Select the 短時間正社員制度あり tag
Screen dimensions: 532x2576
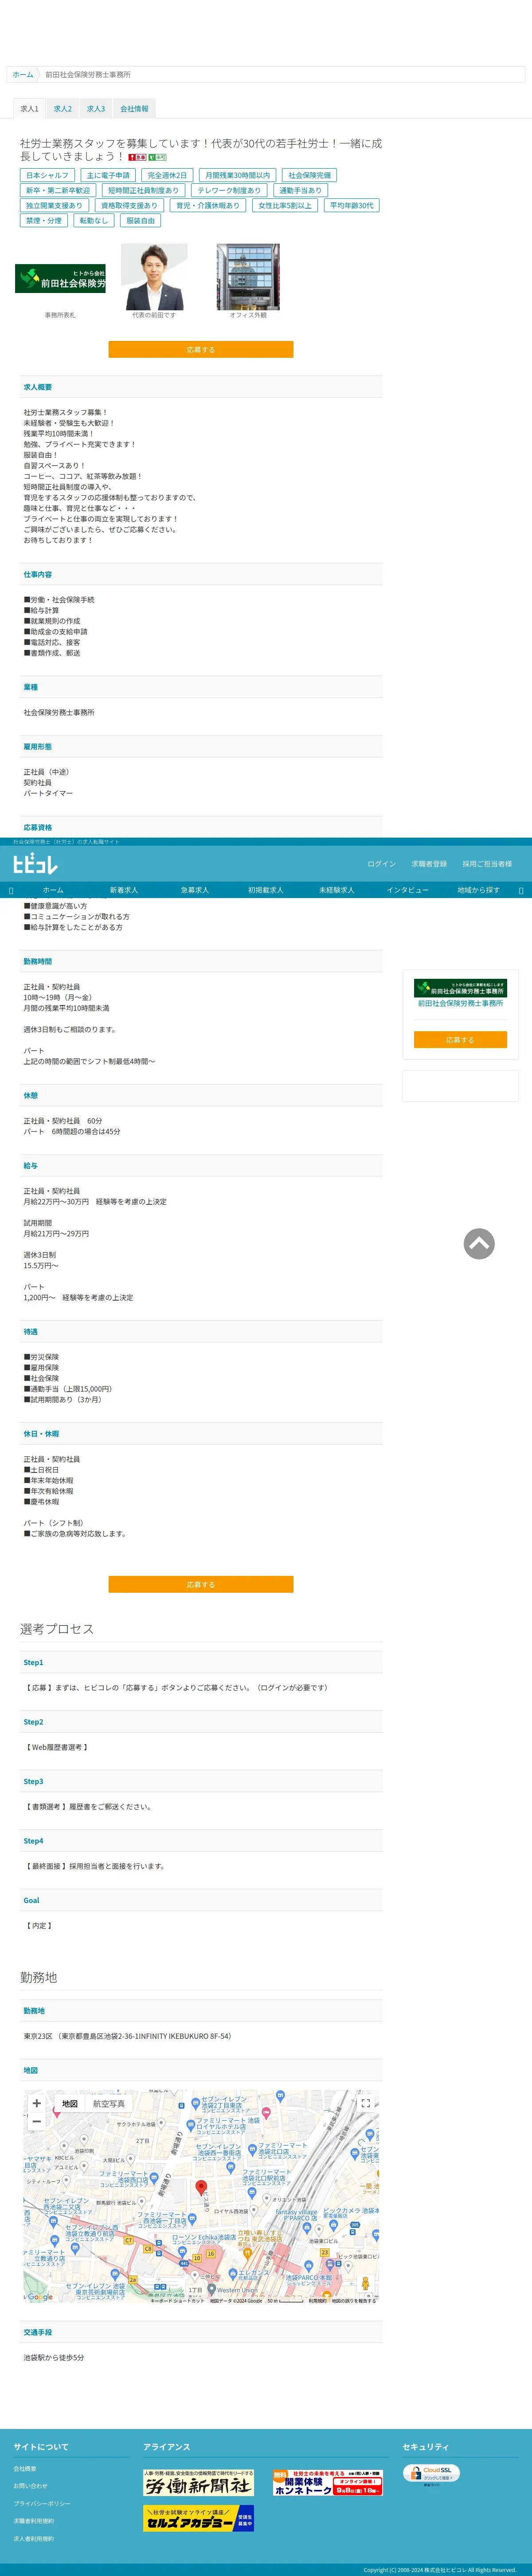point(144,190)
